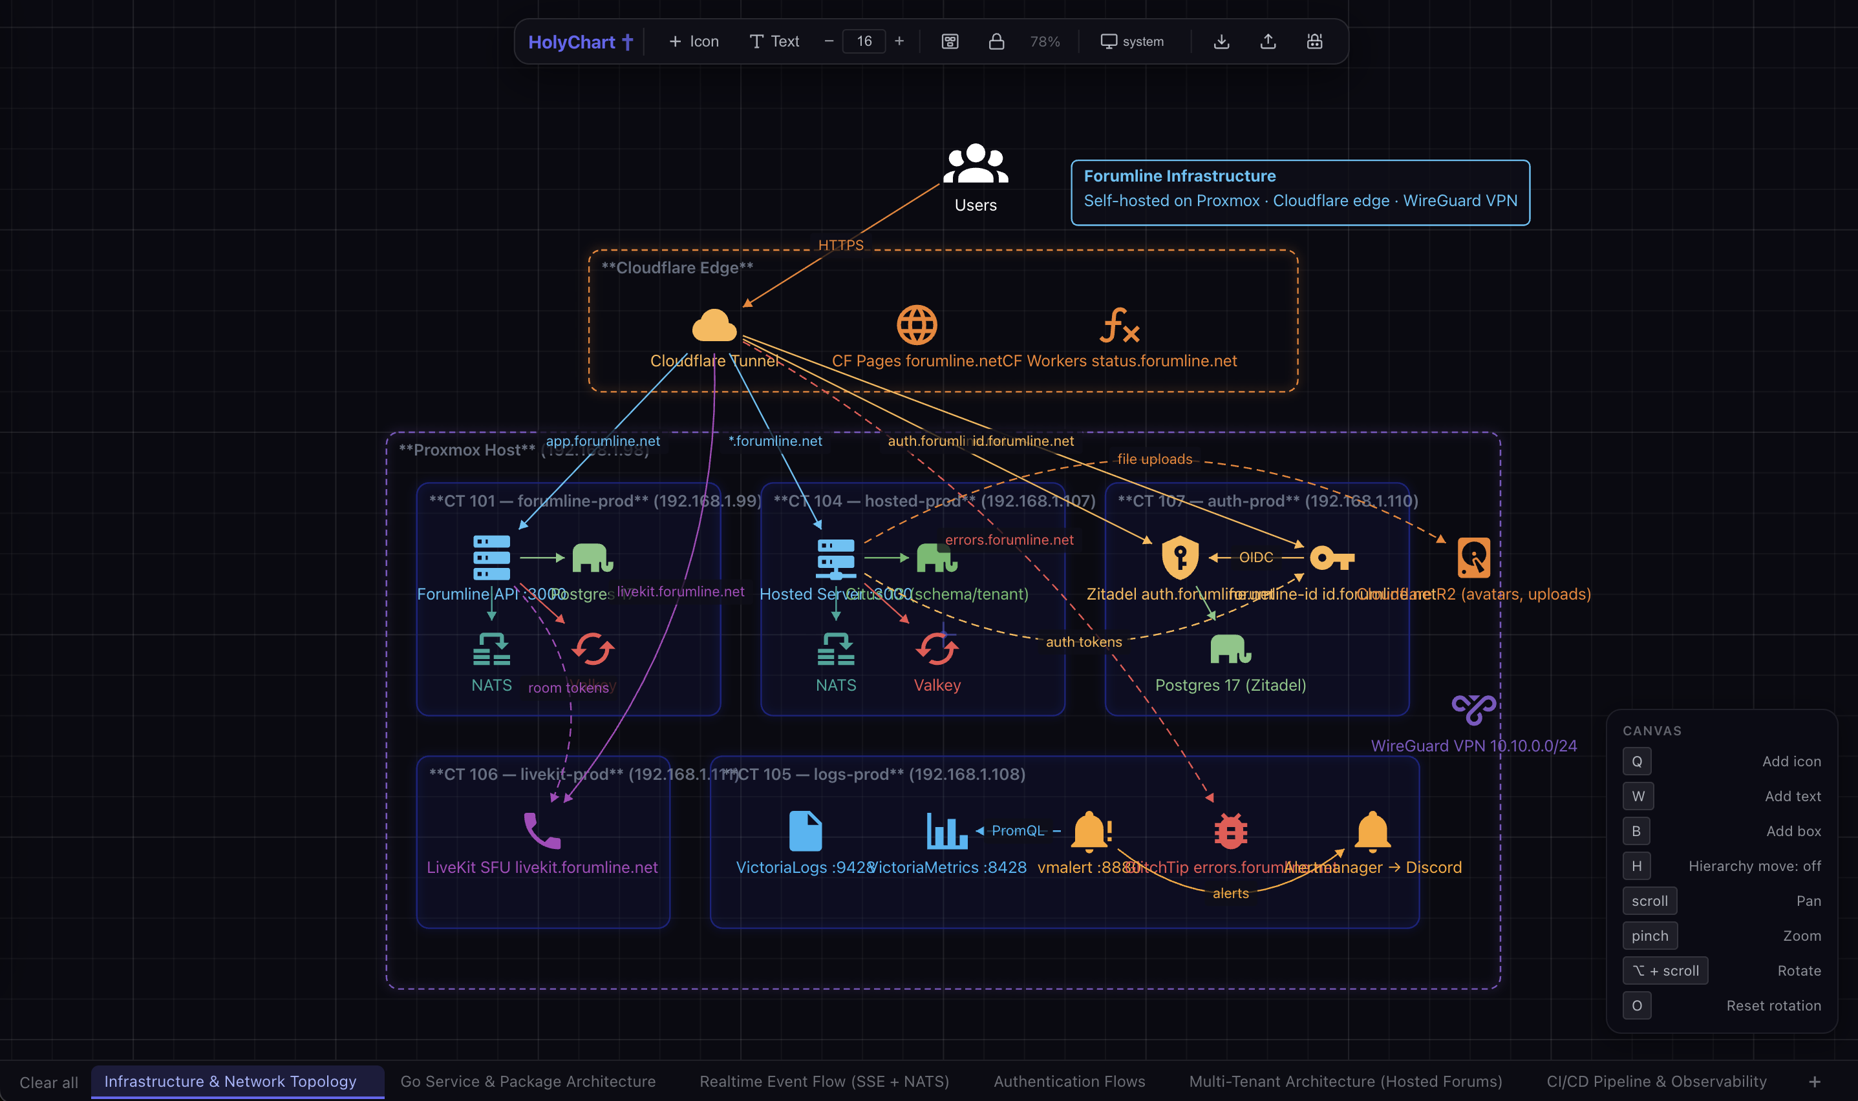1858x1101 pixels.
Task: Select the LiveKit SFU phone icon
Action: coord(542,831)
